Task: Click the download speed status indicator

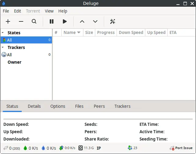Action: 31,148
